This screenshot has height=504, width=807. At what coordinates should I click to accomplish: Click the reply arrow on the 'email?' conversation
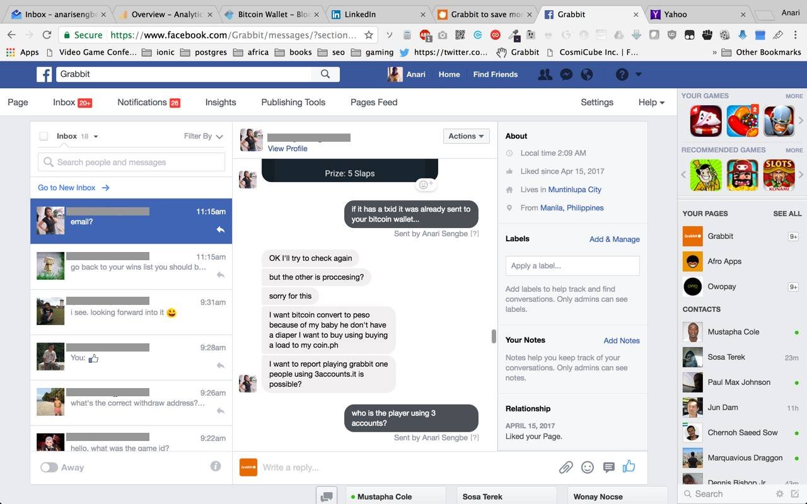click(221, 230)
